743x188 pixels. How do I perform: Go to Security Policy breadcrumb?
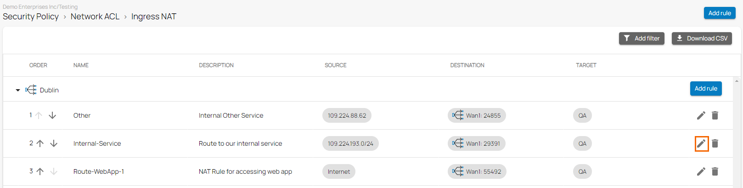(x=31, y=17)
